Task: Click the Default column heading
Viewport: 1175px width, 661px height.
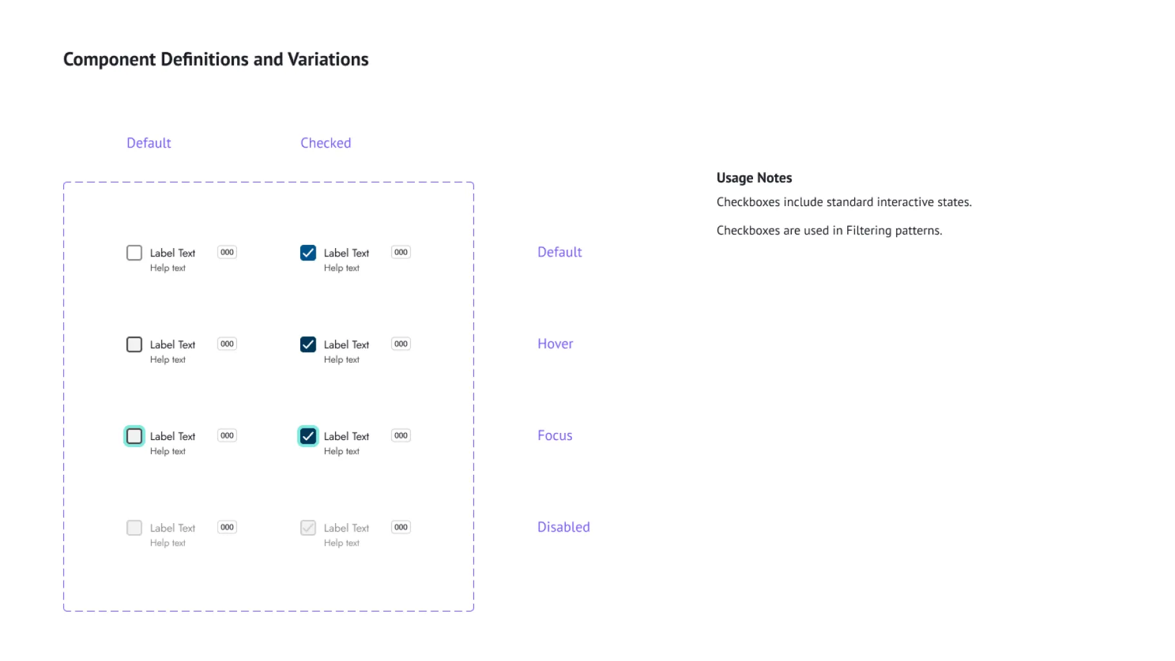Action: click(x=149, y=143)
